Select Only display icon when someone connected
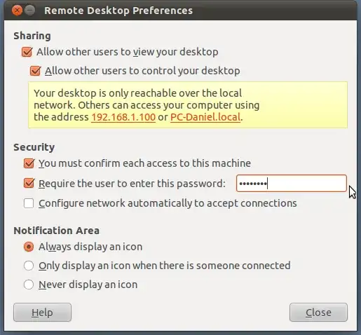The image size is (361, 335). (x=29, y=266)
